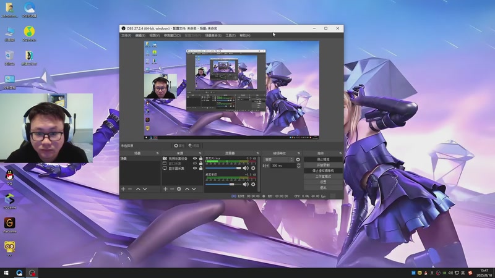Enable 工作室模式 studio mode

coord(323,177)
